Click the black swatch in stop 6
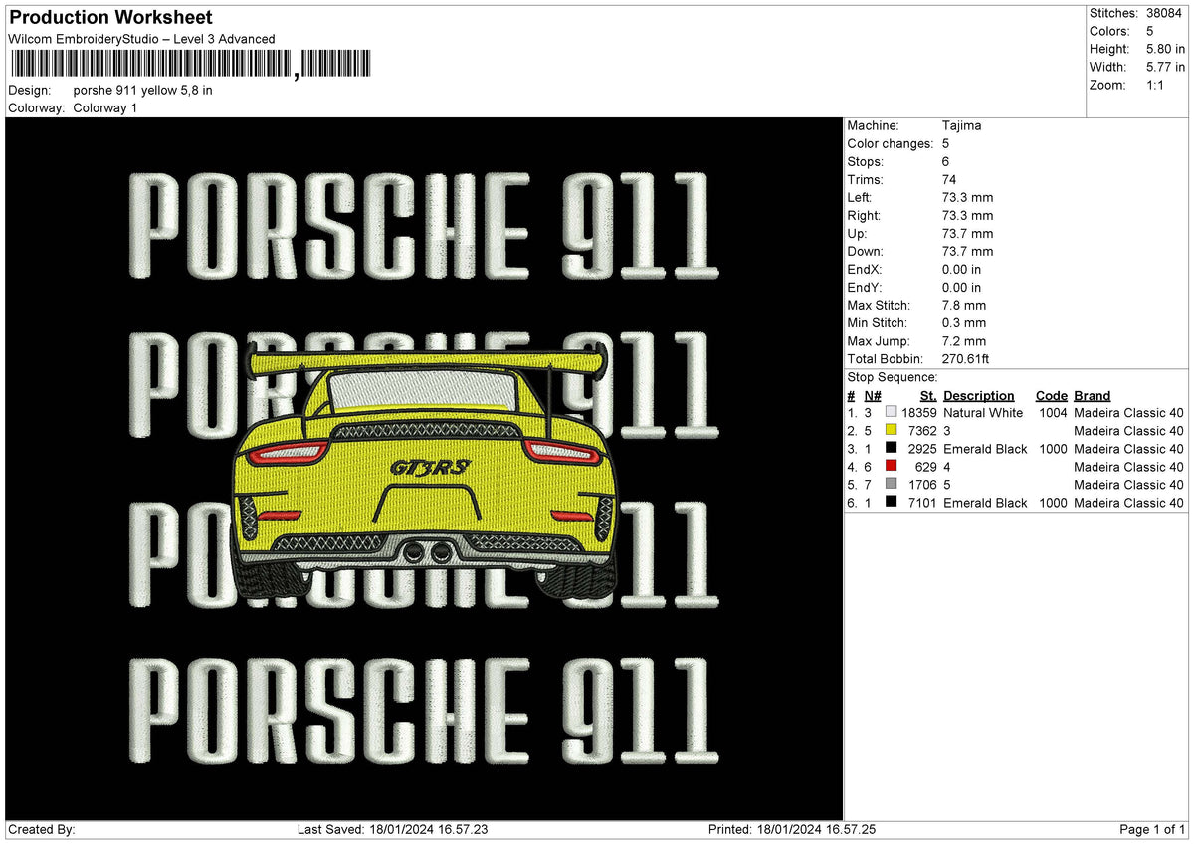The width and height of the screenshot is (1194, 844). point(891,503)
